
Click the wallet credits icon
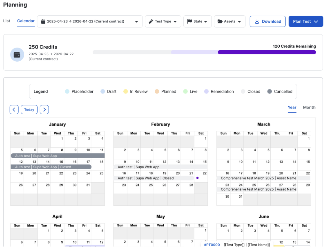click(x=17, y=55)
